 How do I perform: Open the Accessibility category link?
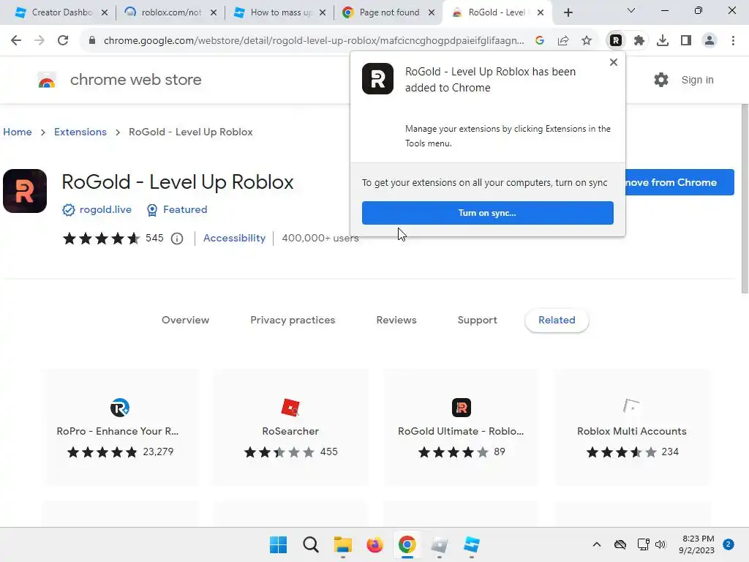point(234,238)
